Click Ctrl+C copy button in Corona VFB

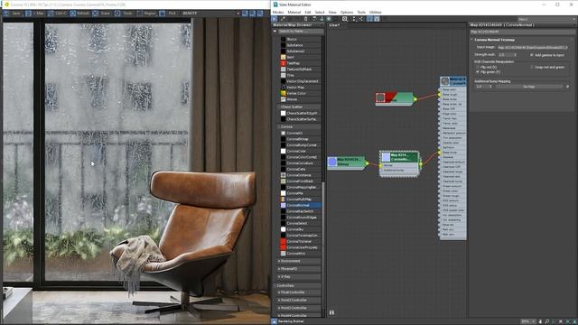click(x=58, y=14)
